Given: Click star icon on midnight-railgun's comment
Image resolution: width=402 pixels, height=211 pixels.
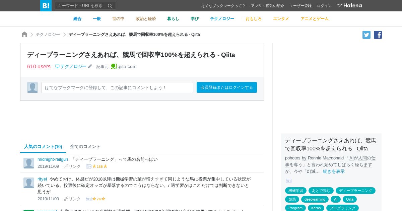Looking at the screenshot, I should [94, 166].
